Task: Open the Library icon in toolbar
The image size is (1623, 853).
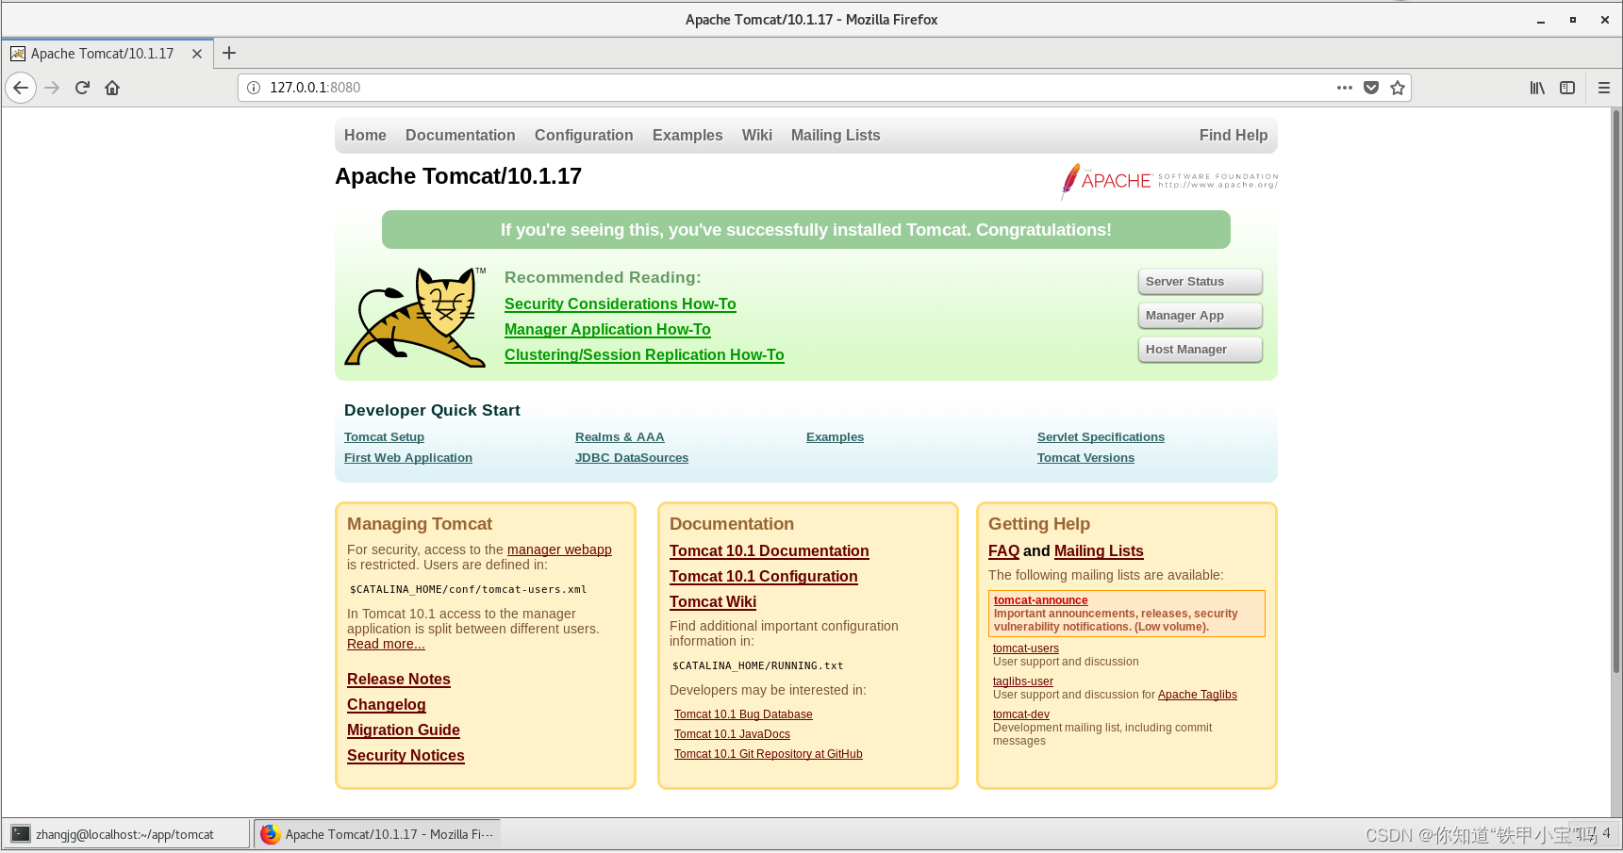Action: point(1537,88)
